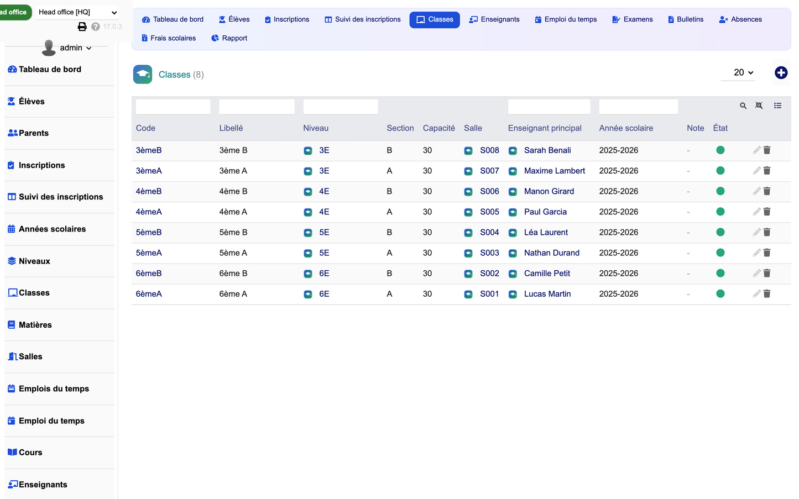Toggle the green status dot for 6èmeA
The width and height of the screenshot is (799, 499).
[720, 294]
